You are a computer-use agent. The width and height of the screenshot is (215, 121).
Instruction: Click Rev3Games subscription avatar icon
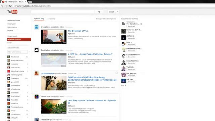[9, 57]
